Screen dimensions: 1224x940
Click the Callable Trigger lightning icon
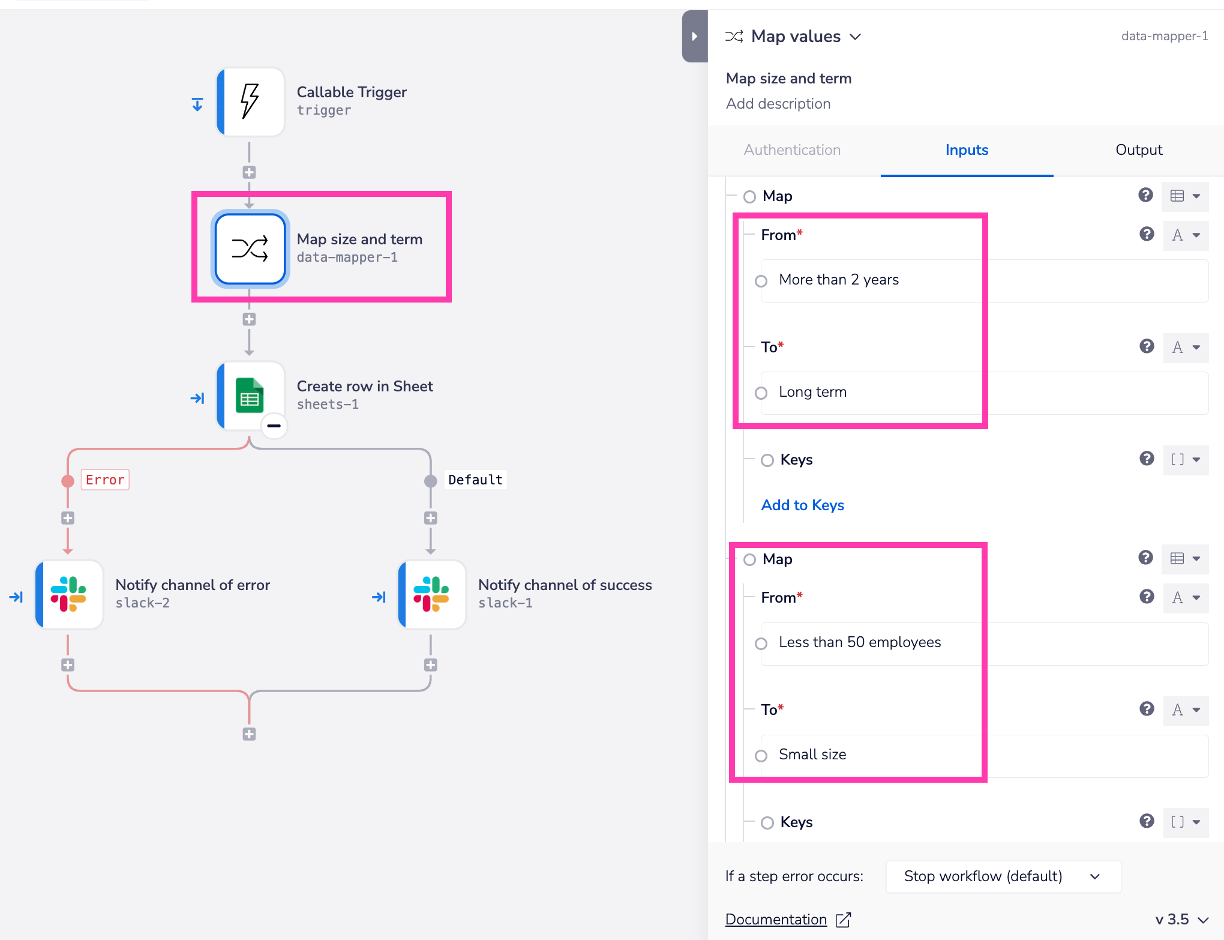pyautogui.click(x=250, y=101)
